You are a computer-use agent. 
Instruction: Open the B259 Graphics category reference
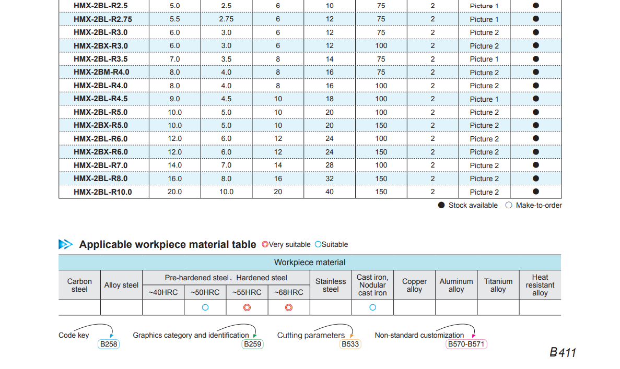click(253, 344)
